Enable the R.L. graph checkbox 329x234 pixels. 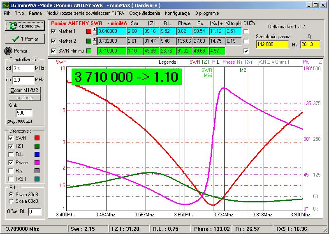click(10, 155)
